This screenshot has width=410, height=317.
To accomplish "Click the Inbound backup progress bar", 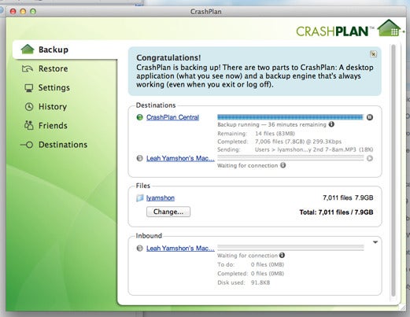I will (290, 248).
